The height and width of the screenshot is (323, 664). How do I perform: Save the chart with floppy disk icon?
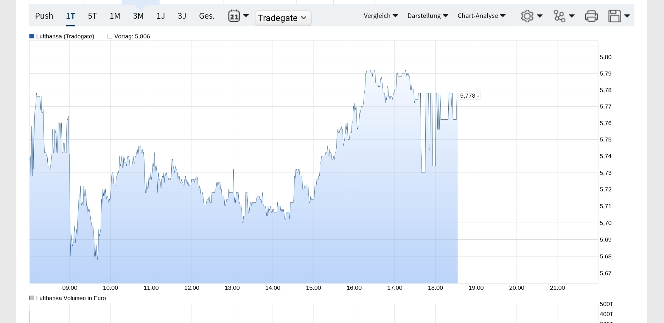tap(614, 16)
